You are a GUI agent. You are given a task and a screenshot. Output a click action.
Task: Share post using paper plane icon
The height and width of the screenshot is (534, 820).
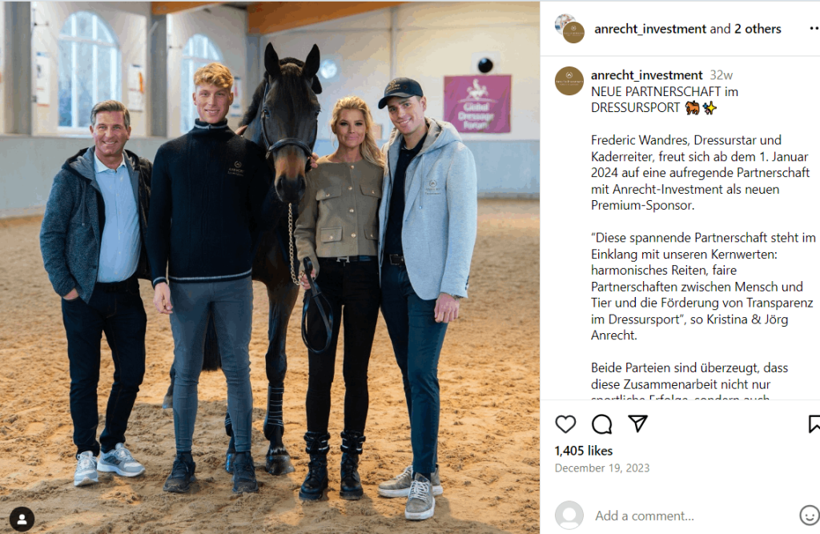[637, 424]
